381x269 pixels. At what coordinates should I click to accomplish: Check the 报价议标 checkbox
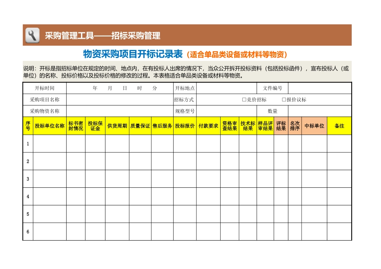[284, 99]
